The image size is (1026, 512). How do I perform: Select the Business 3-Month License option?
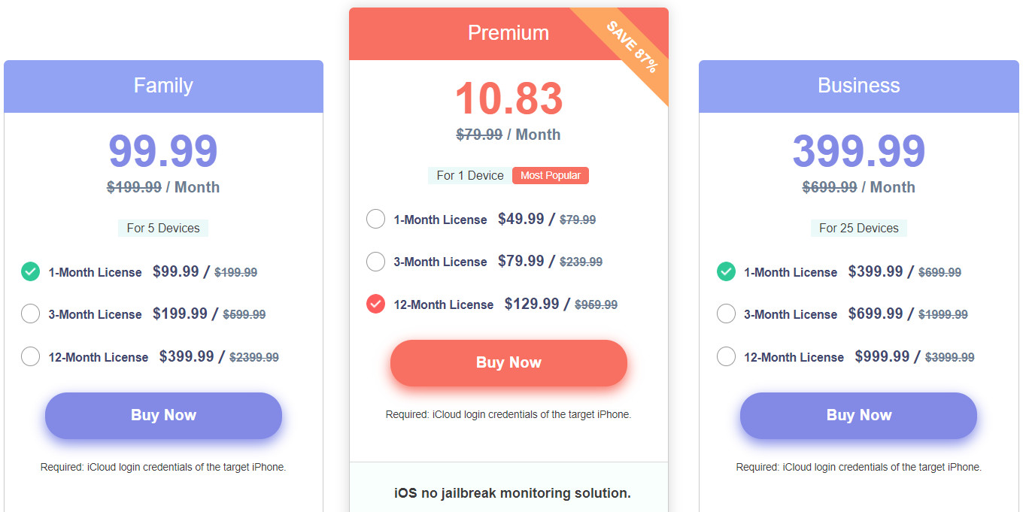click(x=726, y=314)
